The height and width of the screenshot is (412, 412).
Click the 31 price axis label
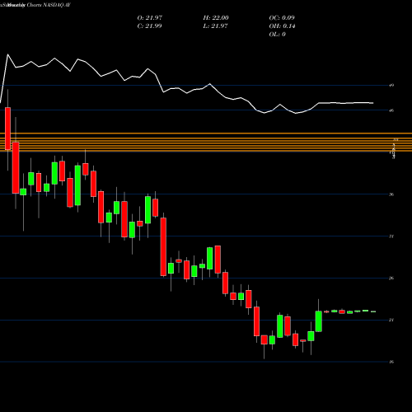tap(391, 236)
